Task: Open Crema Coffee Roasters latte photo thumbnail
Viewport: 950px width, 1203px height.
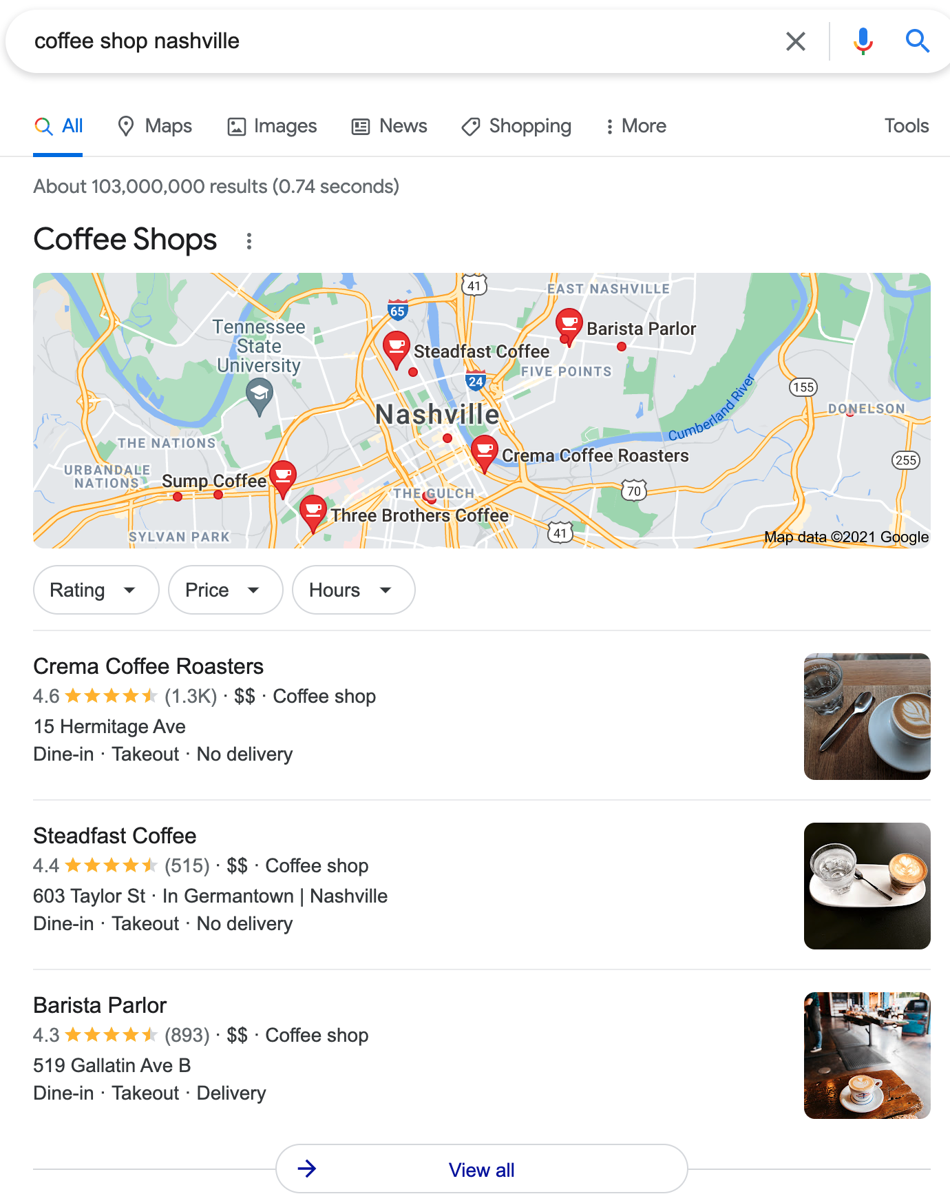Action: [867, 717]
